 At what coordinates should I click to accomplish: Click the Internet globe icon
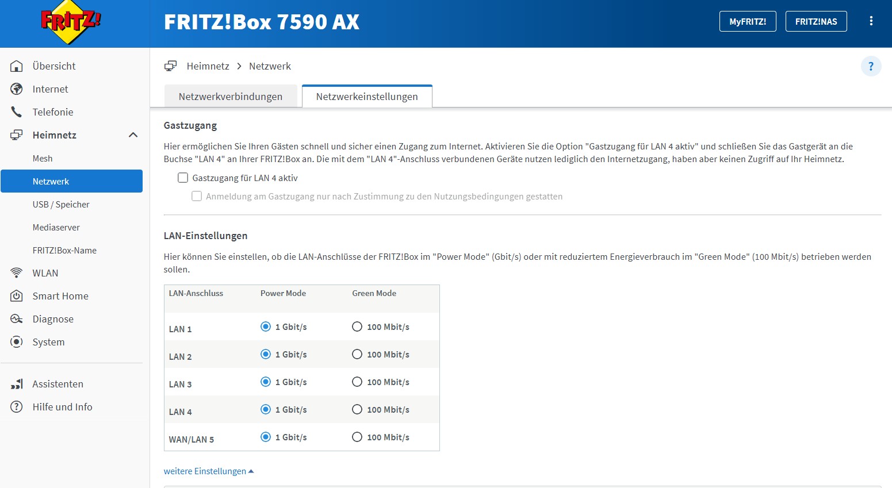(17, 89)
